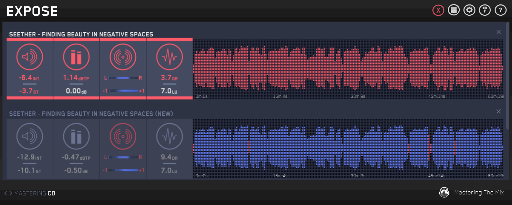This screenshot has height=205, width=512.
Task: Select previous preset with left arrow
Action: click(6, 193)
